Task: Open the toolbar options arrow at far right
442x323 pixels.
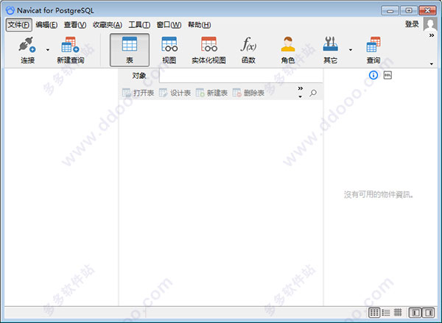Action: (432, 64)
